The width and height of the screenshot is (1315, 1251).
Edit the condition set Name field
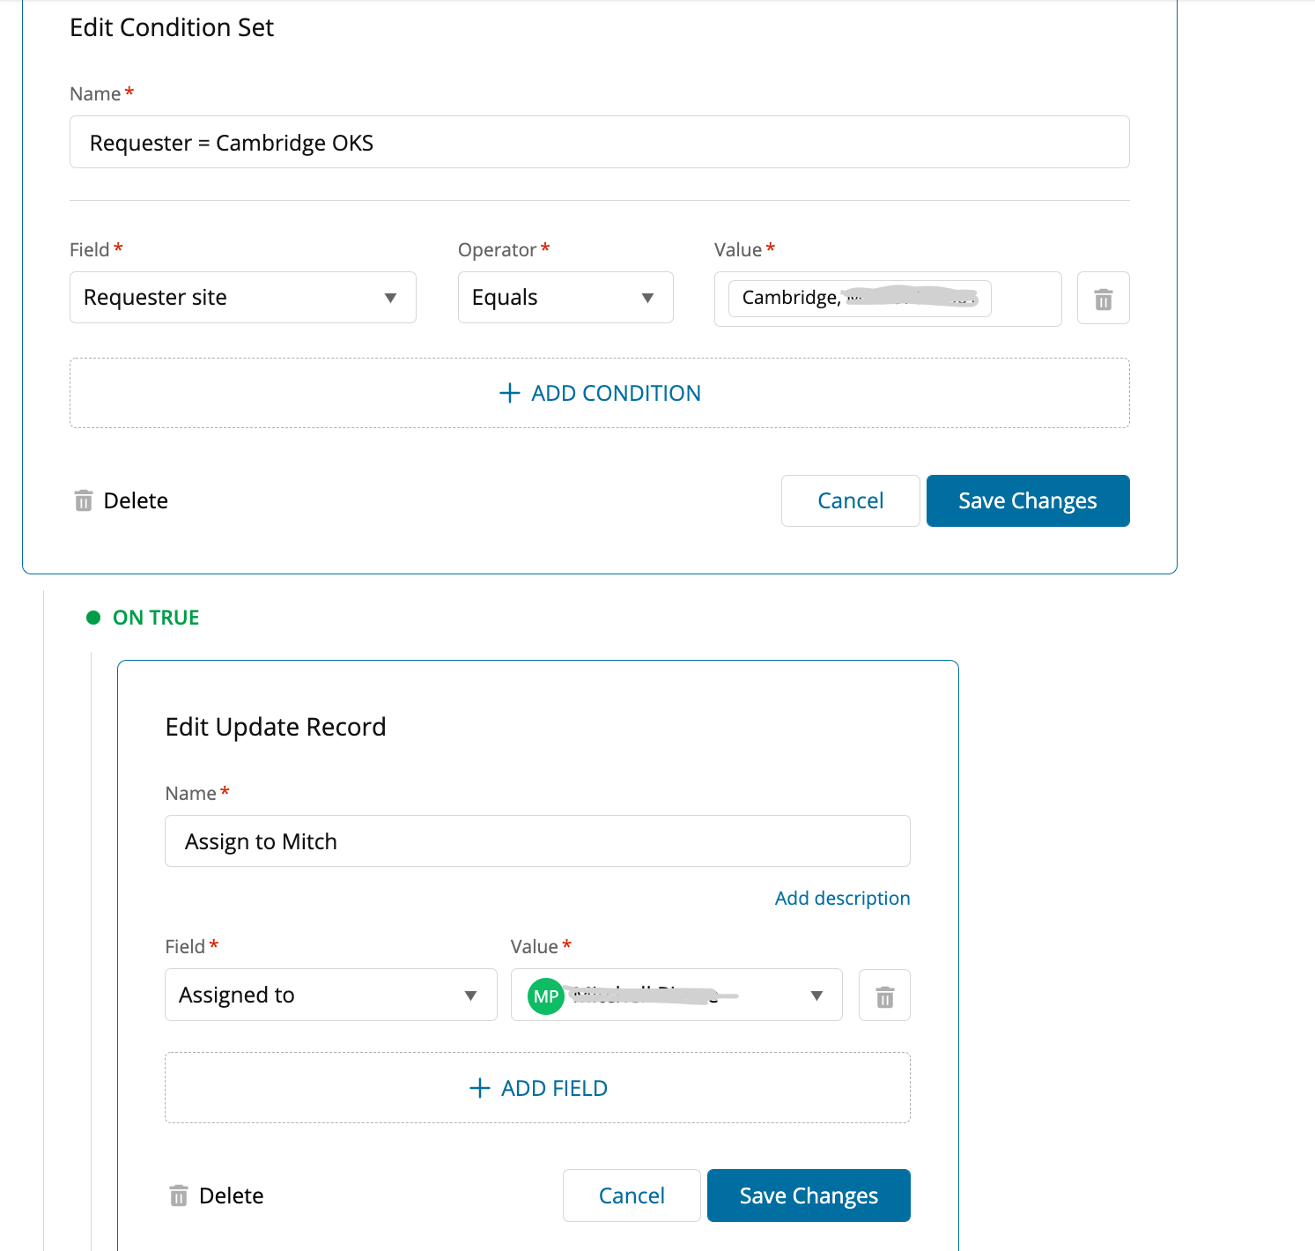(599, 143)
